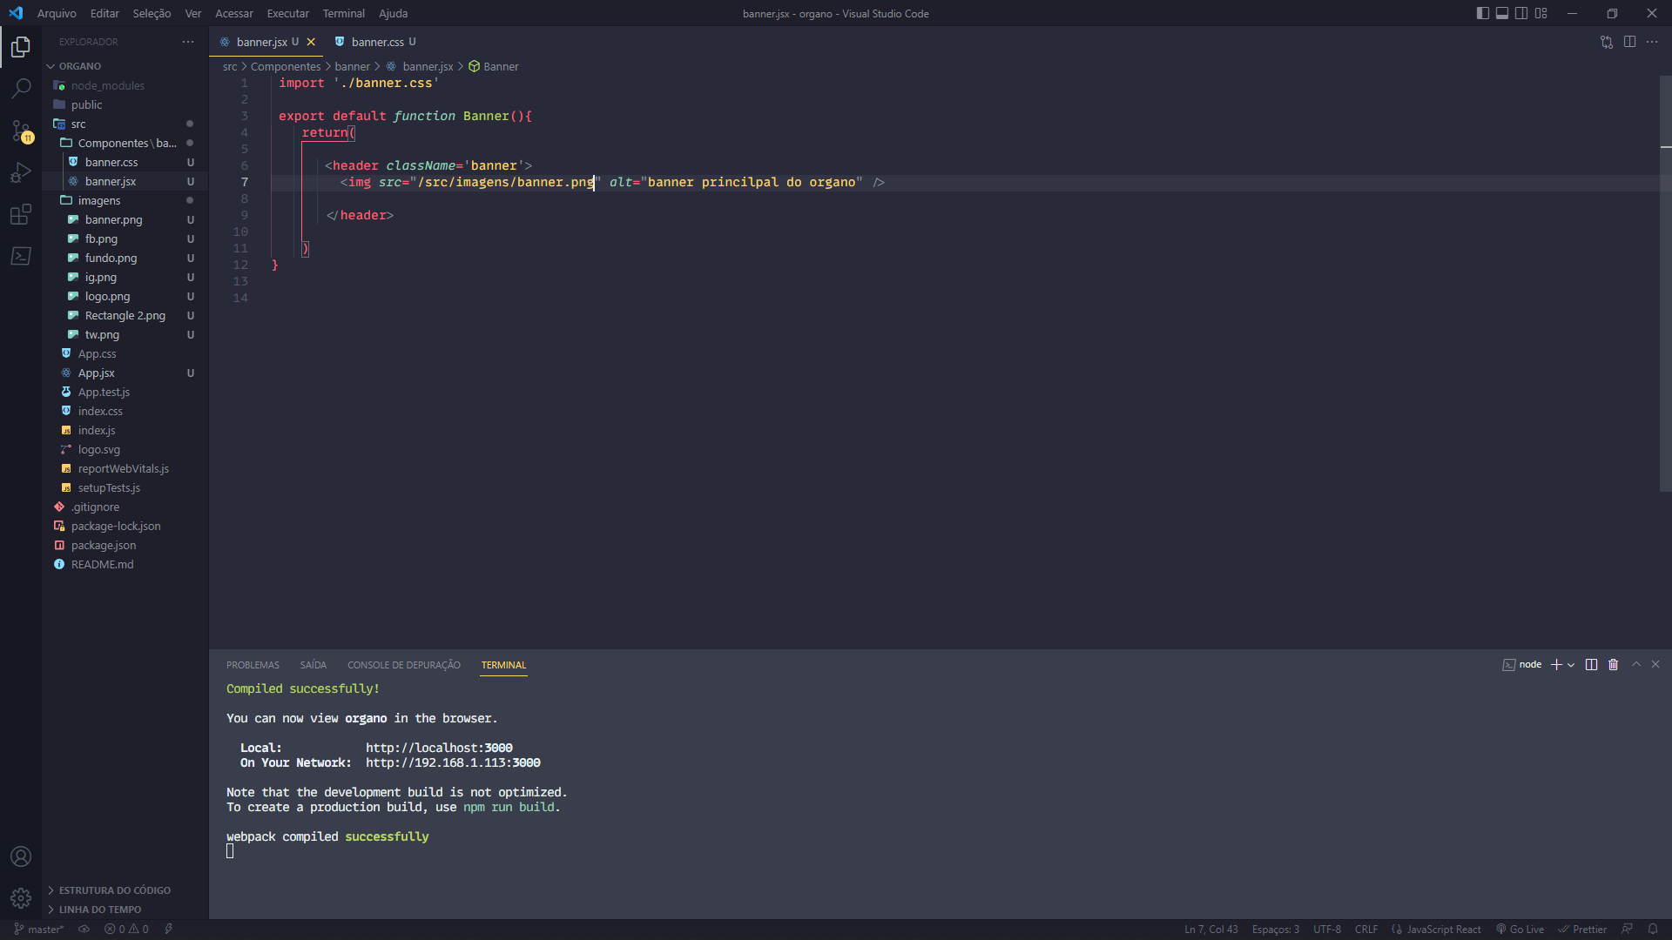Screen dimensions: 1672x940
Task: Open the Arquivo menu
Action: (57, 13)
